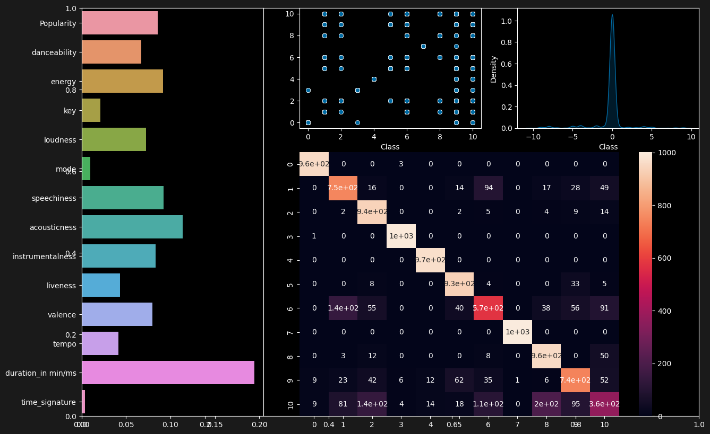Click the lone scatter point at class 7
The height and width of the screenshot is (434, 710).
(x=423, y=46)
